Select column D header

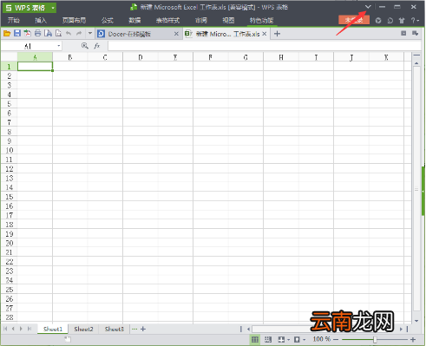tap(141, 57)
